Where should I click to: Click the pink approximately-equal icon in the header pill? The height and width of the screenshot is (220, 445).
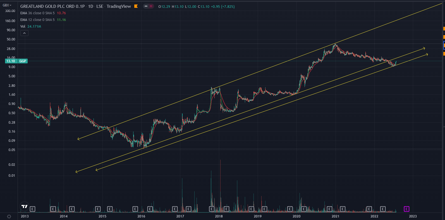151,6
